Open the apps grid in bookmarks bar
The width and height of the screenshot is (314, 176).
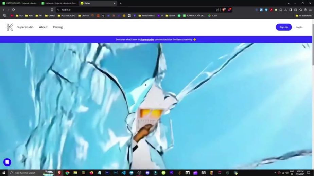click(4, 15)
